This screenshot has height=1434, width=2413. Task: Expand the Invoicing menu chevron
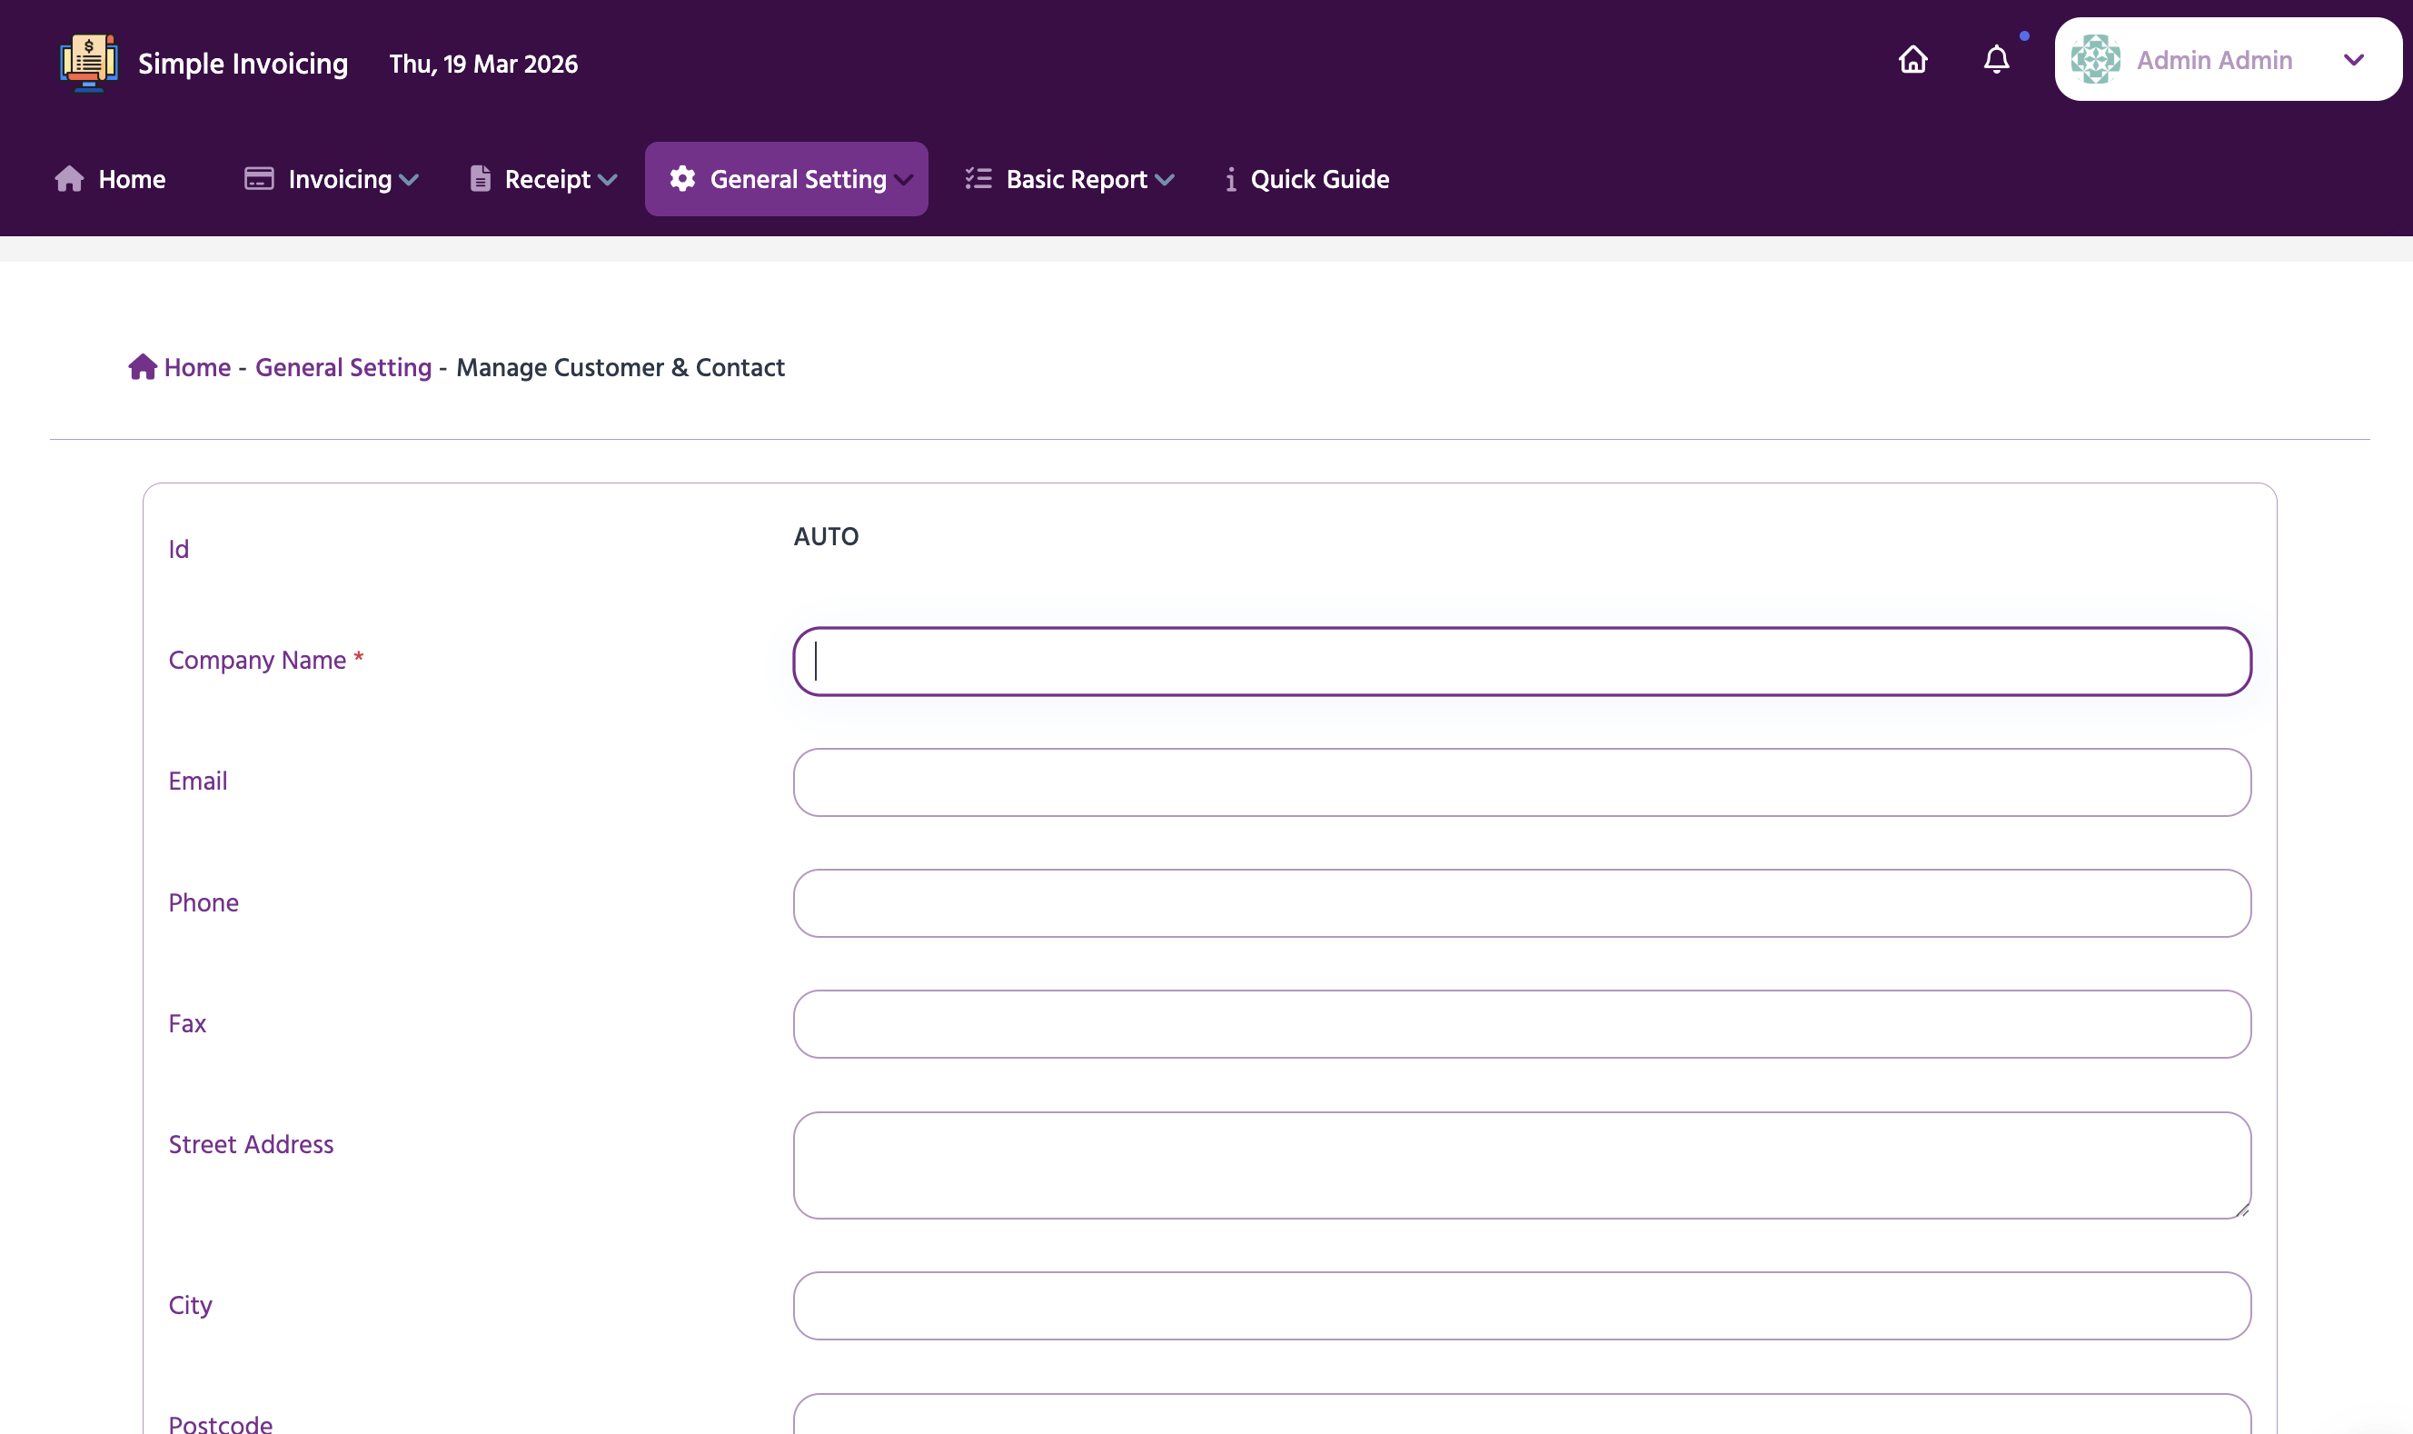tap(409, 180)
